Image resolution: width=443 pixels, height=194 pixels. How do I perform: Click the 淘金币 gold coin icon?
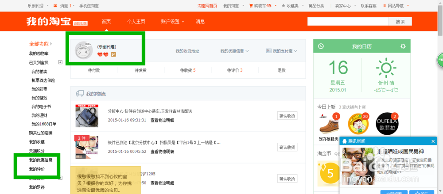330,173
